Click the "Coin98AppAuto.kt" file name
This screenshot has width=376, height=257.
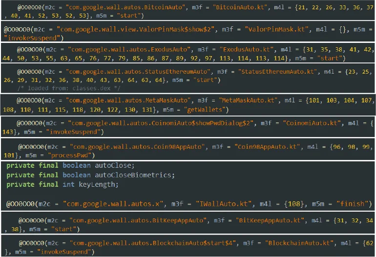click(x=265, y=146)
